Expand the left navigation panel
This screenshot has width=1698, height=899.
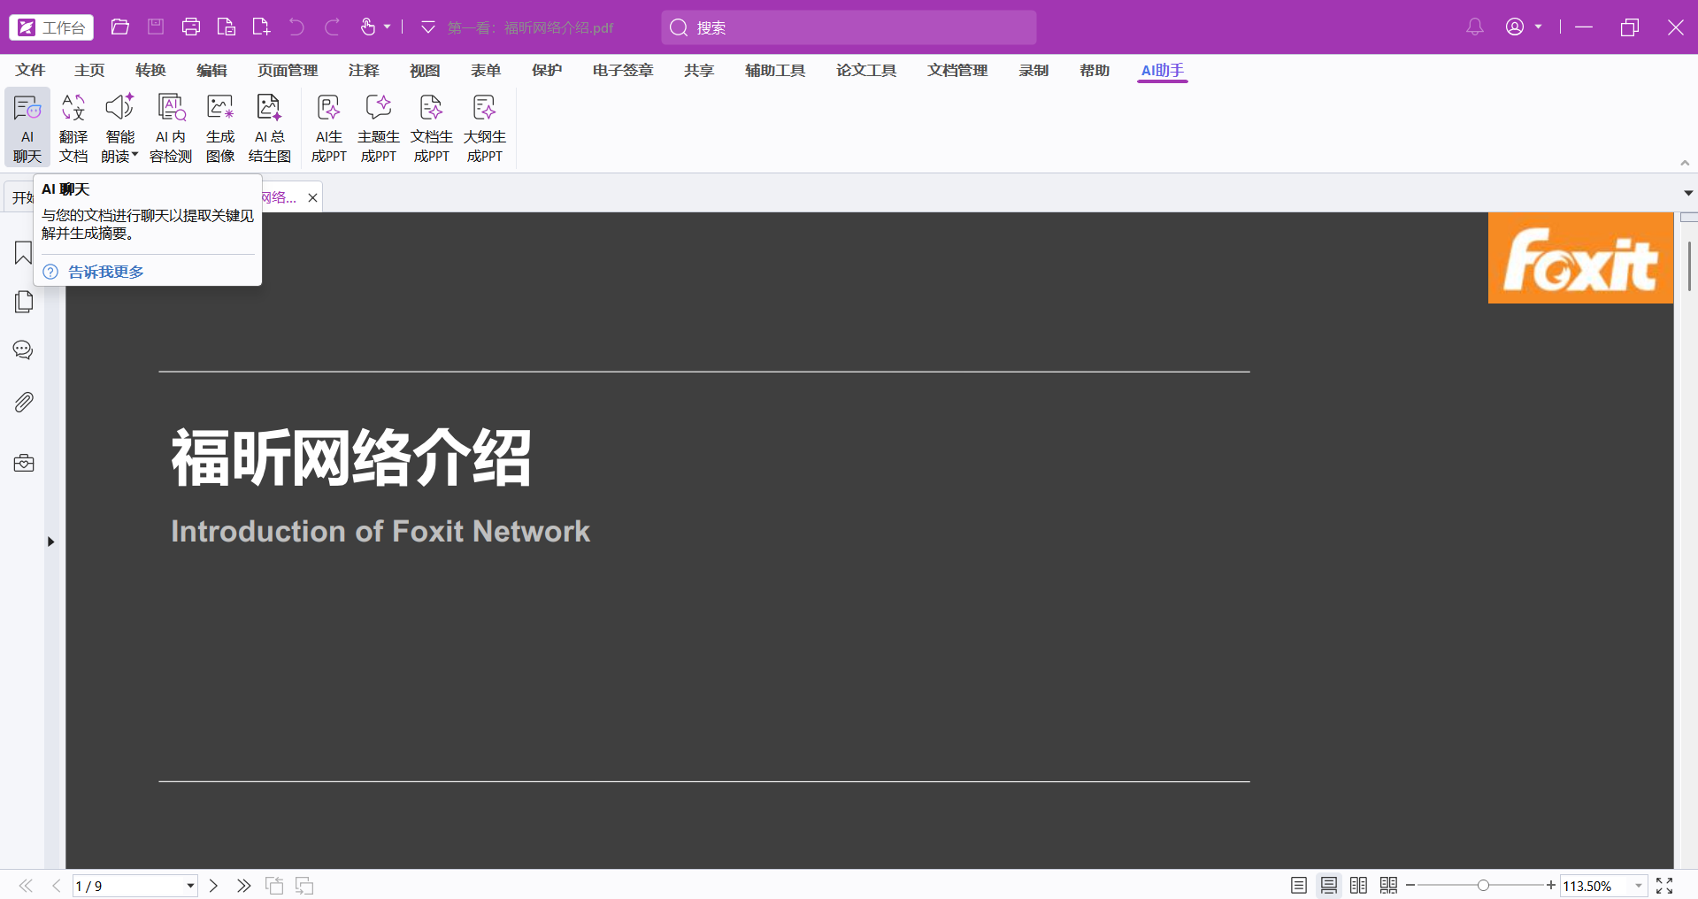[50, 542]
